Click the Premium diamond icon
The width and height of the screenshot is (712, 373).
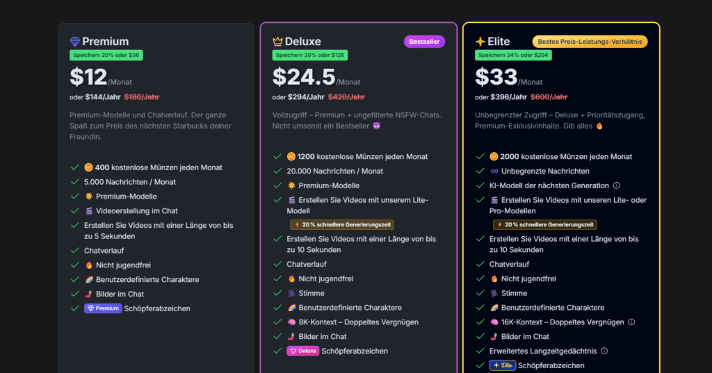75,42
